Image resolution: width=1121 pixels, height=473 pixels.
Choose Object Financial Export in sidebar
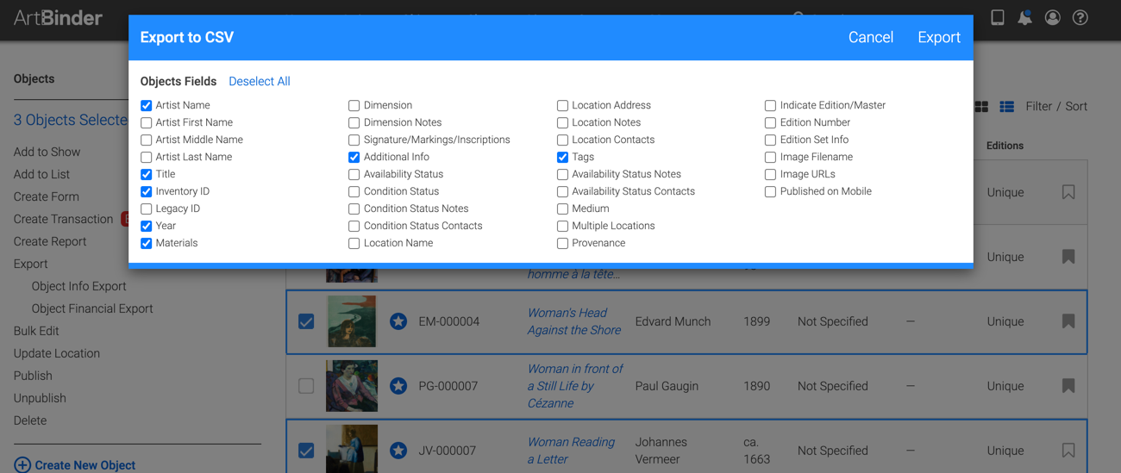pyautogui.click(x=92, y=308)
